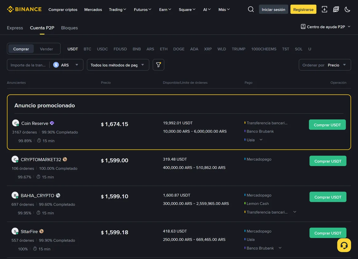The image size is (358, 259).
Task: Select 1000CHEEMS crypto tab
Action: pos(264,49)
